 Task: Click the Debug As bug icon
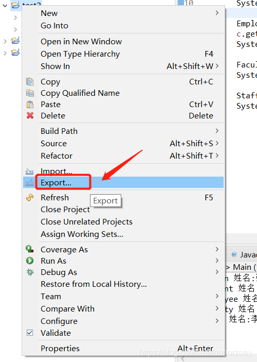[x=30, y=272]
